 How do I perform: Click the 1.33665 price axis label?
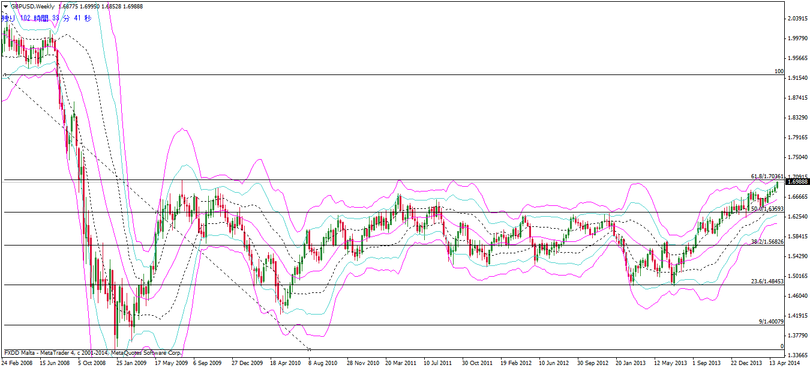[797, 355]
